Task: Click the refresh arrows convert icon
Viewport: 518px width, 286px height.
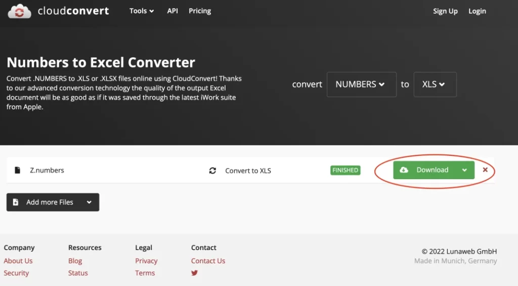Action: [212, 171]
